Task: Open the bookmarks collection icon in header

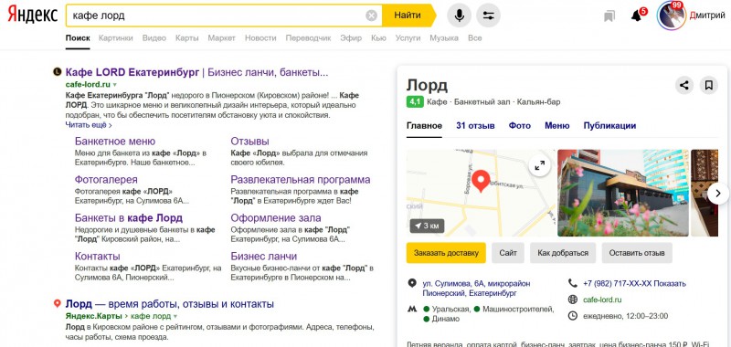Action: (x=609, y=16)
